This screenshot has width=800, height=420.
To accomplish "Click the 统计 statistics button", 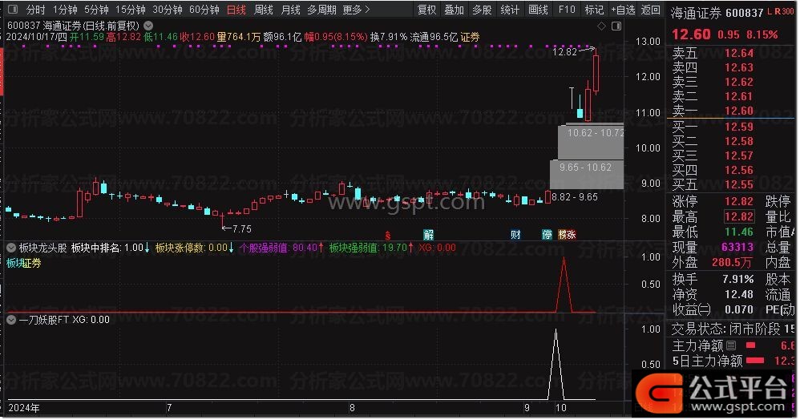I will [510, 10].
